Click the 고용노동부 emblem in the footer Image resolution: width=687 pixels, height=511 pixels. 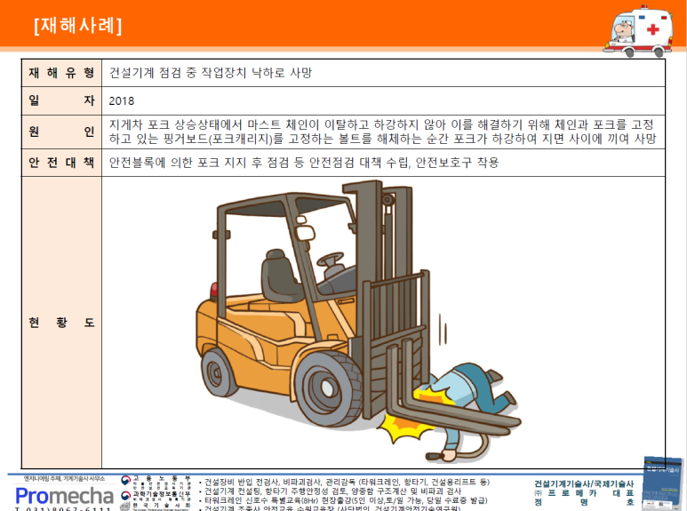pos(125,480)
